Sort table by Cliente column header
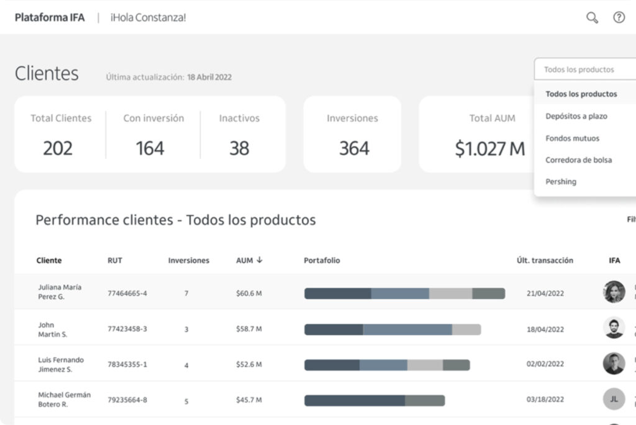This screenshot has height=425, width=636. coord(49,261)
